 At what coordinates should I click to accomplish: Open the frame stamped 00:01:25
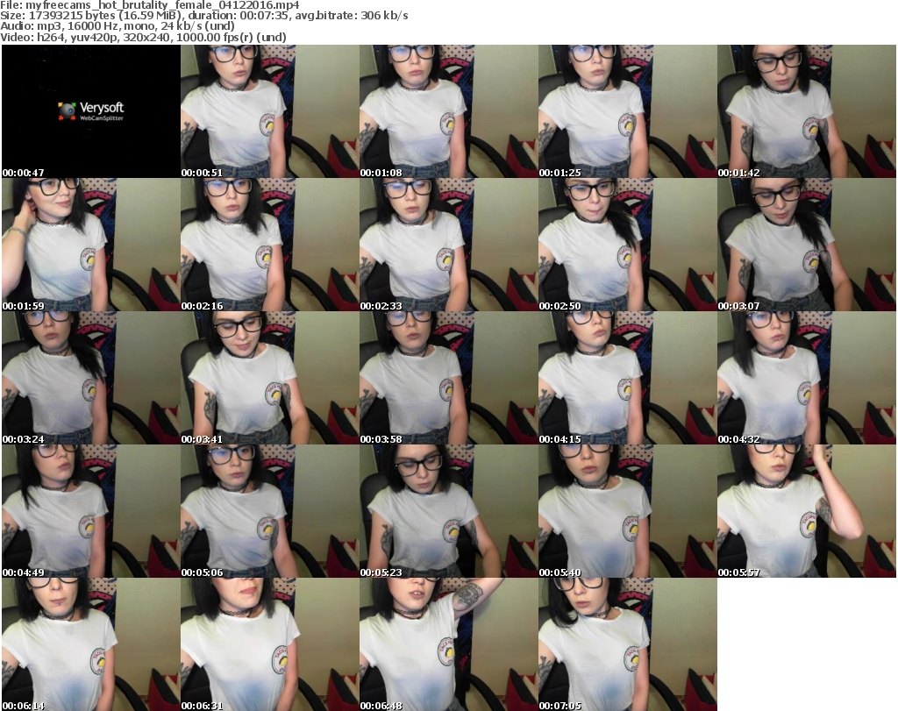coord(627,111)
